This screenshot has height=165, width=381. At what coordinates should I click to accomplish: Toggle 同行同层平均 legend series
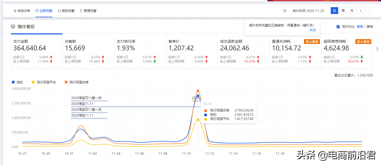click(x=44, y=82)
